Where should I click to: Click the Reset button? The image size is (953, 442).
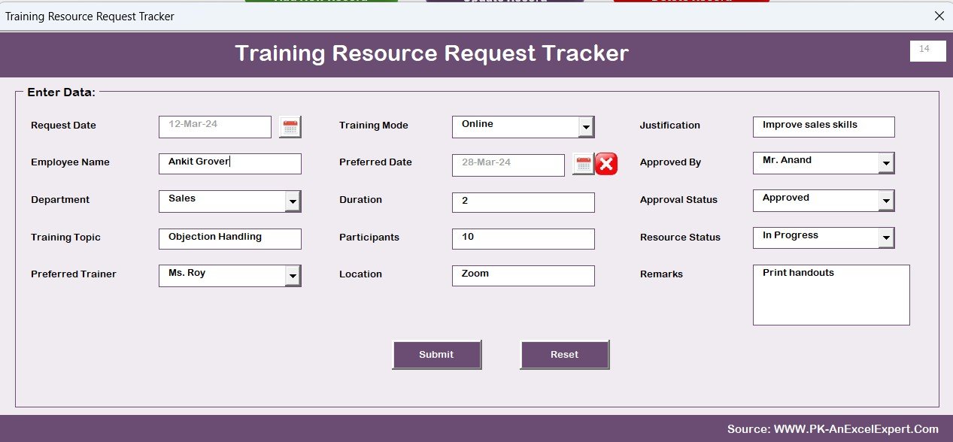click(564, 355)
